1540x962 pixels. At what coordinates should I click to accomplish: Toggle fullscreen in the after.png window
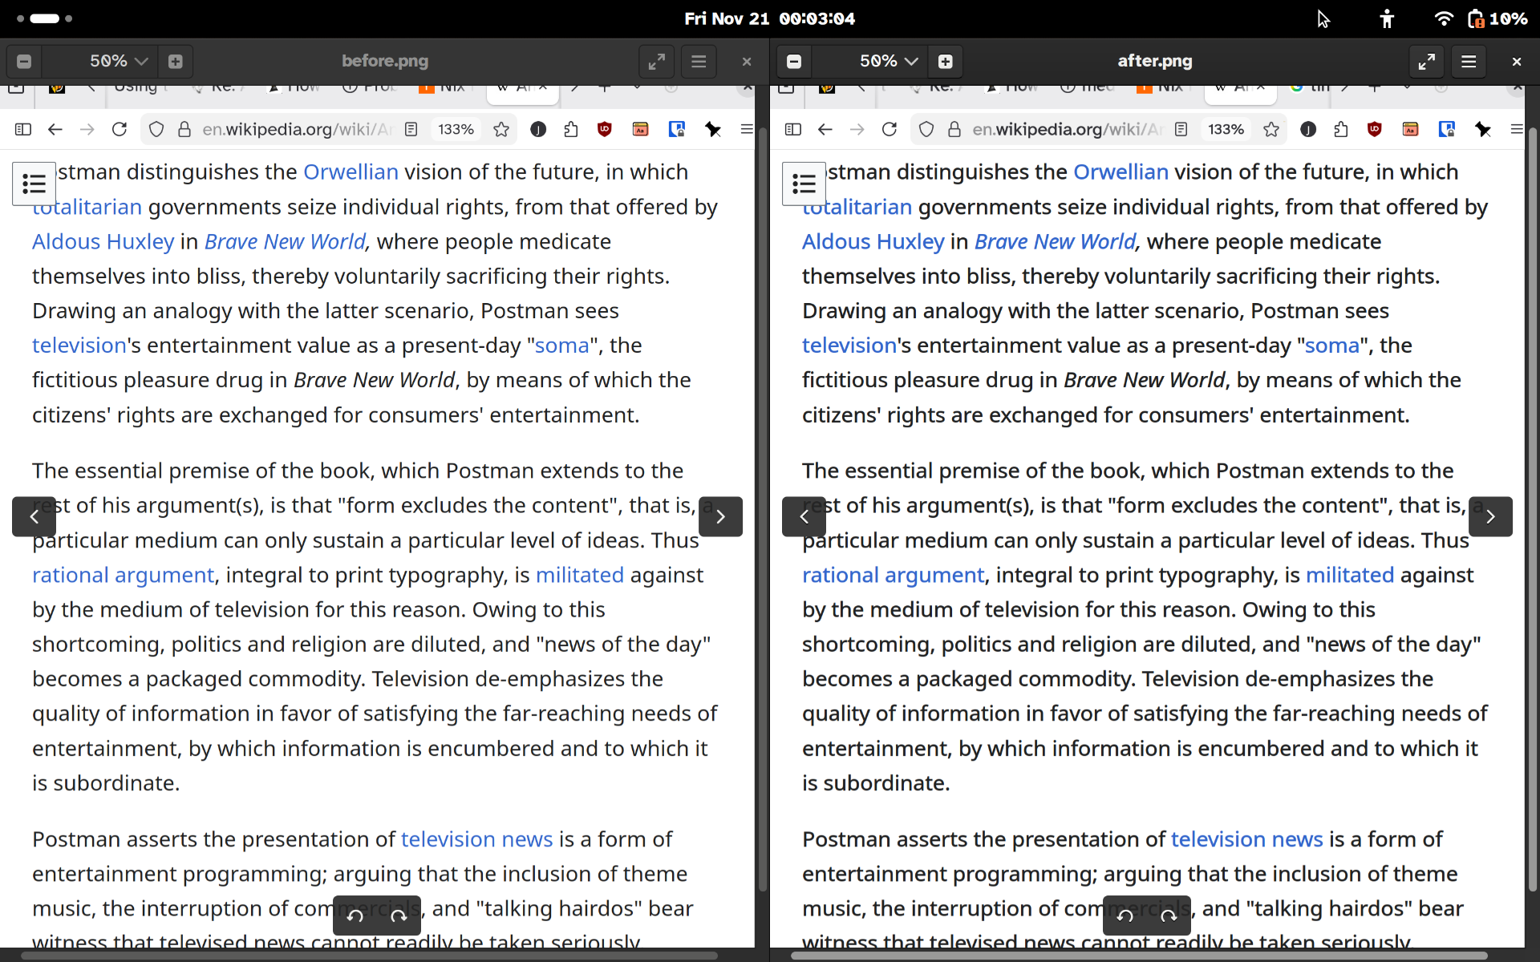pyautogui.click(x=1426, y=61)
